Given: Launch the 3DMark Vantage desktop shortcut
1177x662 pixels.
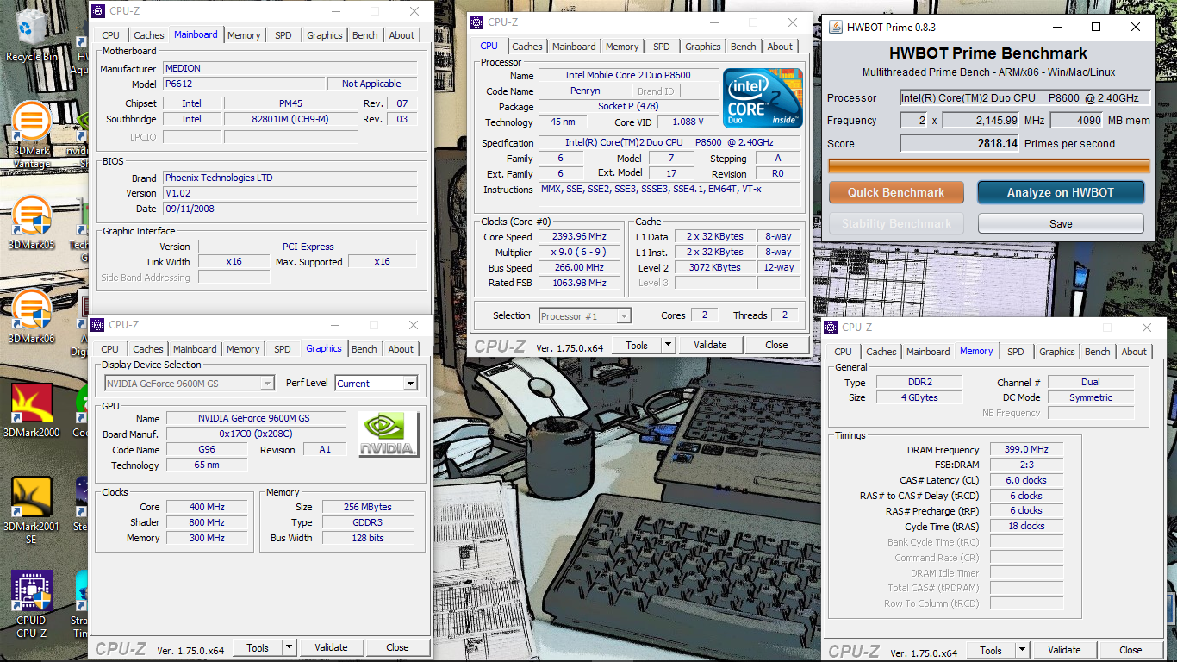Looking at the screenshot, I should pos(31,134).
